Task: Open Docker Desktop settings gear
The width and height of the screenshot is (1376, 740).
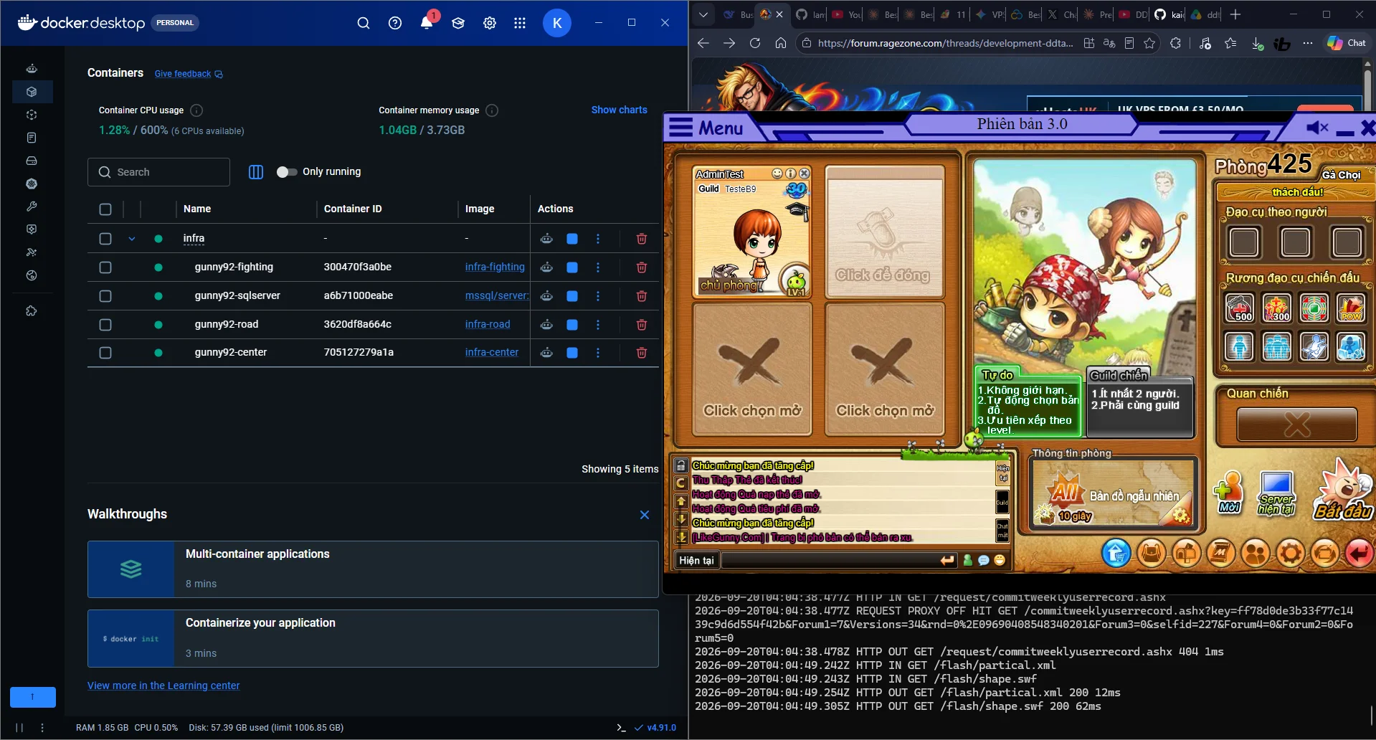Action: (490, 23)
